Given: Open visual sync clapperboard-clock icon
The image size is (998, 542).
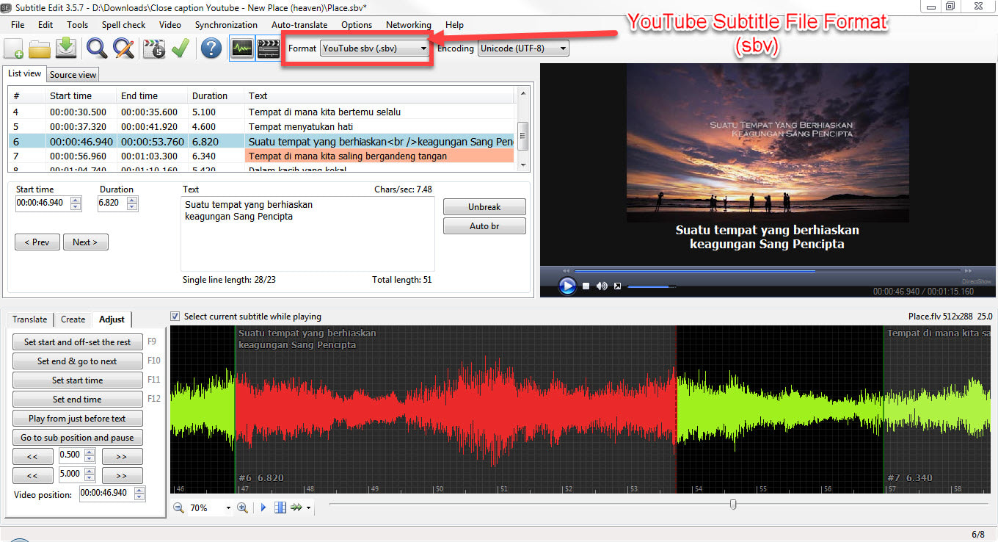Looking at the screenshot, I should point(154,48).
